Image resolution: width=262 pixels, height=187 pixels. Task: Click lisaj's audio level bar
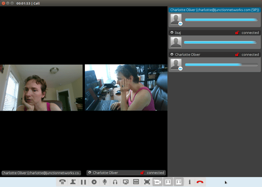221,42
